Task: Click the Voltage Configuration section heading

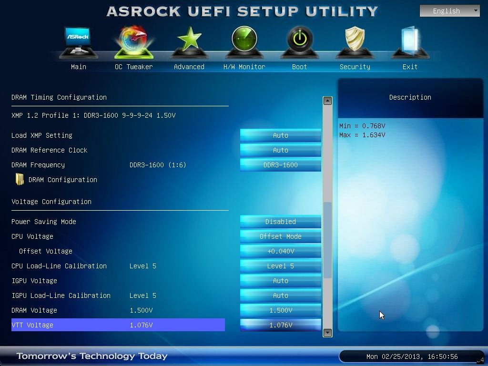Action: tap(51, 202)
